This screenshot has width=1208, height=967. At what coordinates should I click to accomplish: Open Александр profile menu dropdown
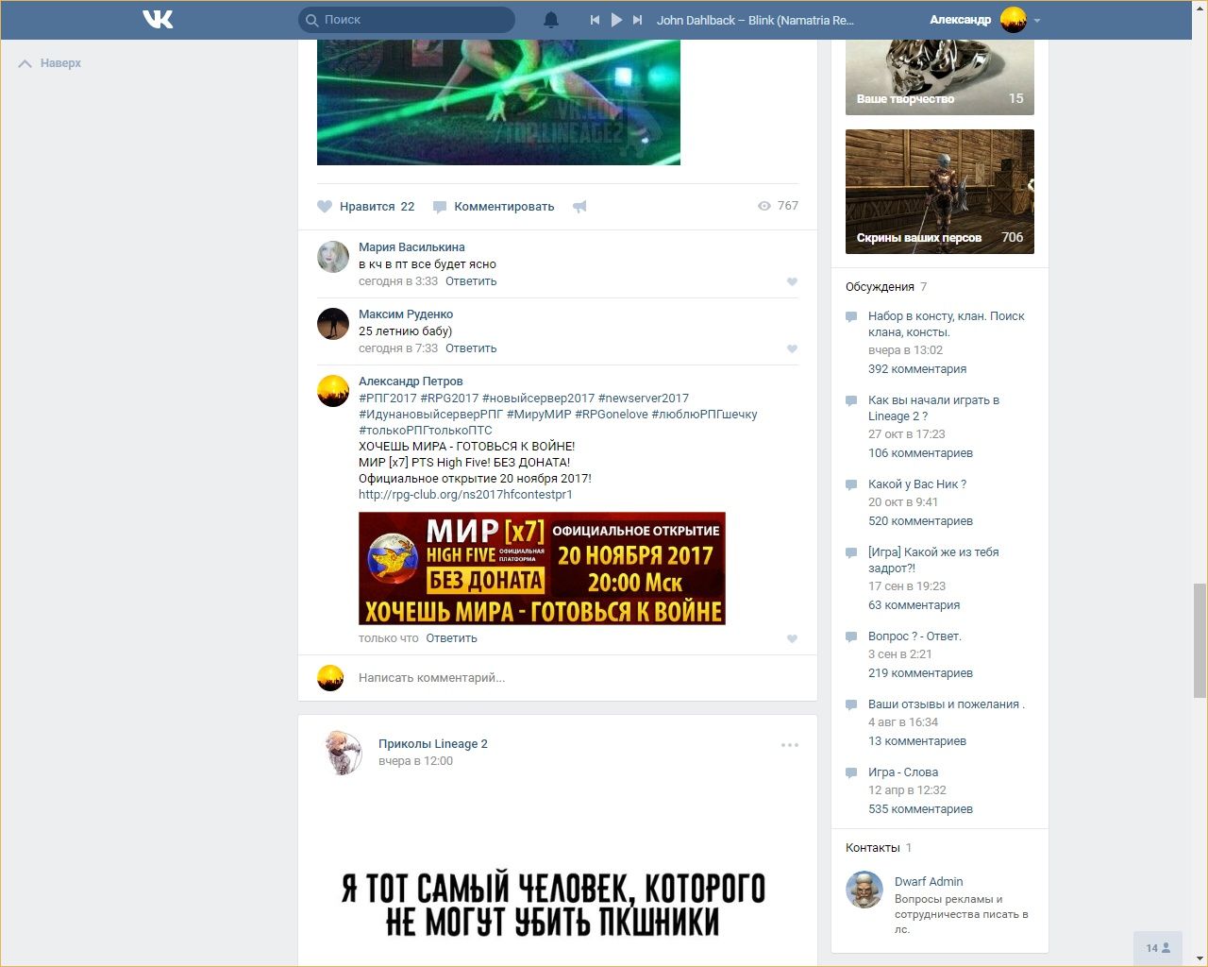1037,20
